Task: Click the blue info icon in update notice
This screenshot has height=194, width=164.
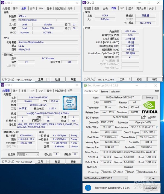Action: coord(88,188)
